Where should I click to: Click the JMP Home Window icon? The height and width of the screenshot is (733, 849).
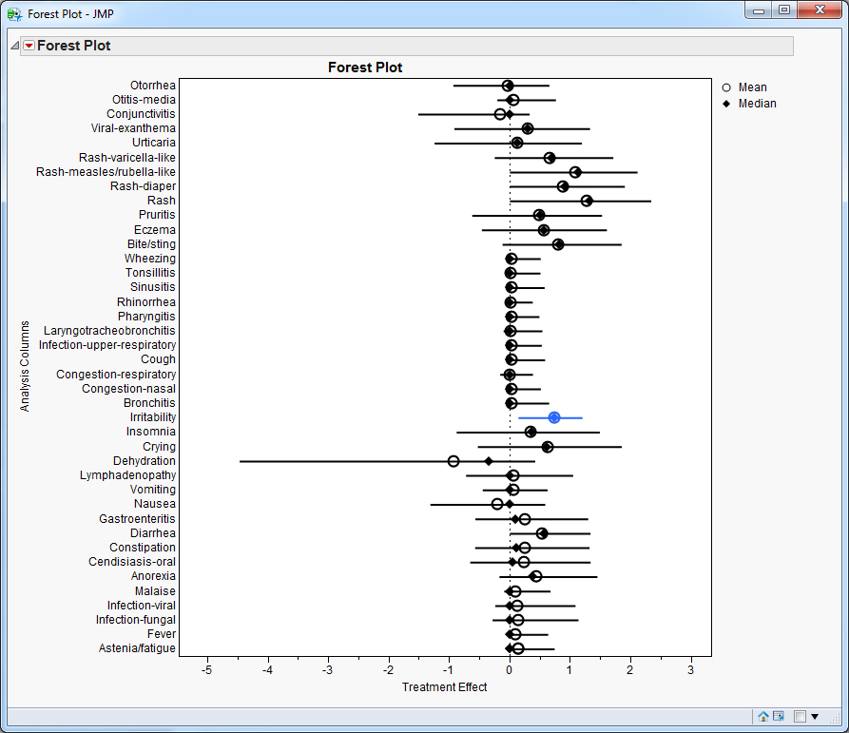(762, 716)
